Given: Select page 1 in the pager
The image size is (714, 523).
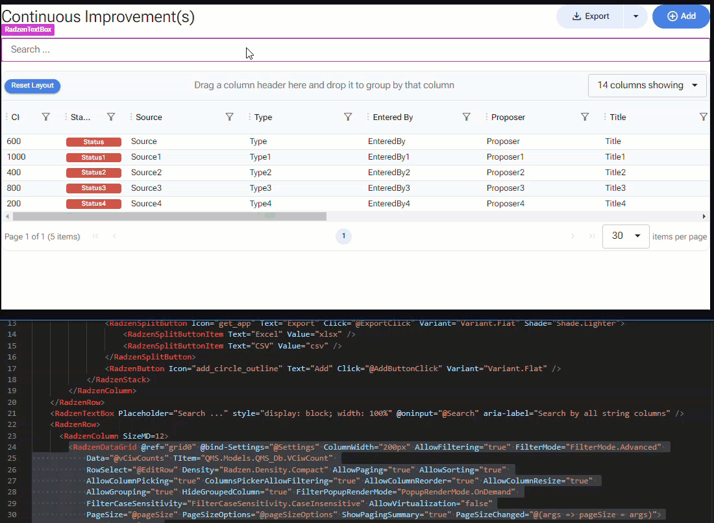Looking at the screenshot, I should [x=344, y=236].
